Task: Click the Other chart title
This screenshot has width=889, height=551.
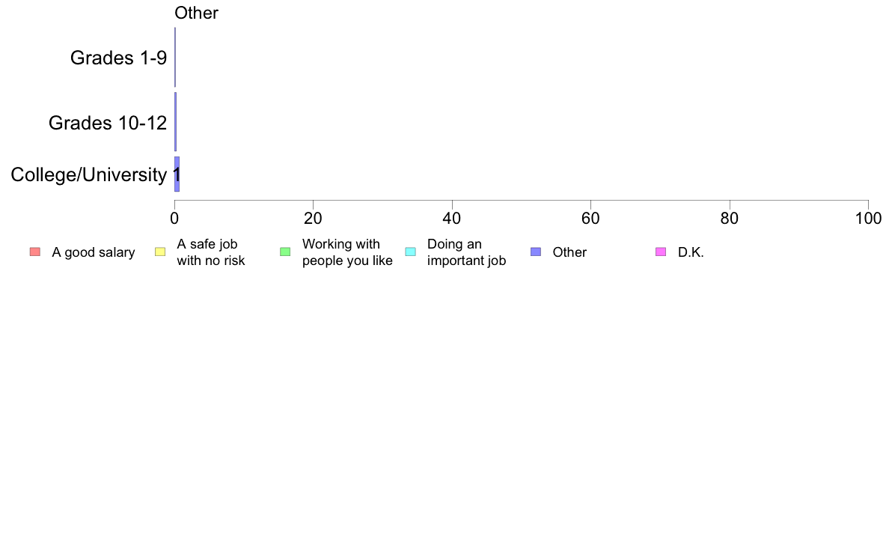Action: pos(196,13)
